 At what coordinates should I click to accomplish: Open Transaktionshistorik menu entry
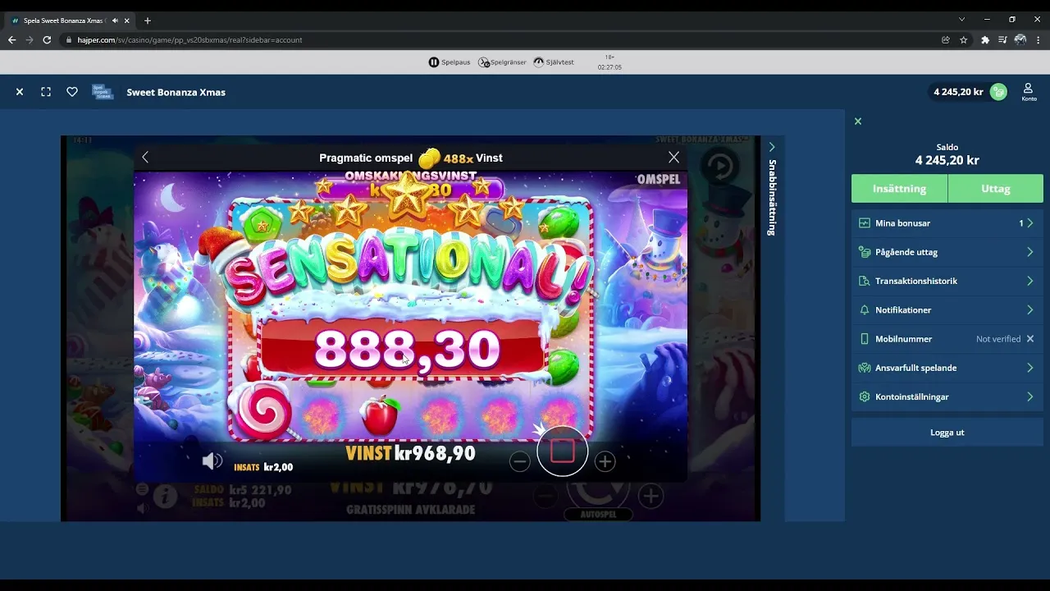[x=947, y=281]
